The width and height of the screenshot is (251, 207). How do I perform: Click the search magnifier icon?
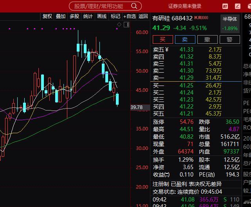coord(134,6)
